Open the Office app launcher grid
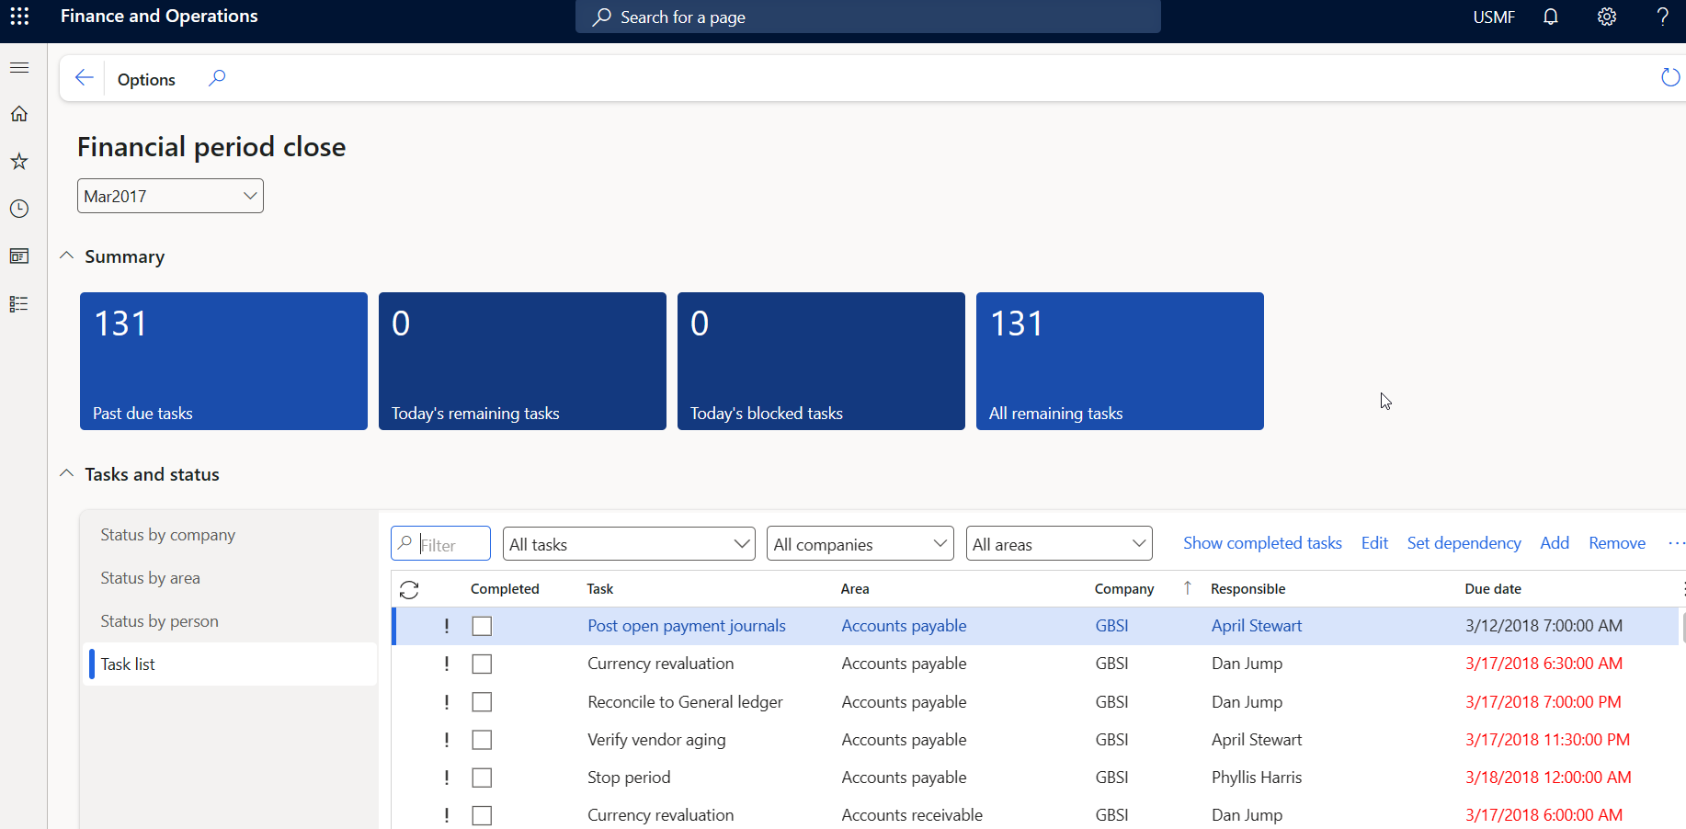 click(19, 17)
